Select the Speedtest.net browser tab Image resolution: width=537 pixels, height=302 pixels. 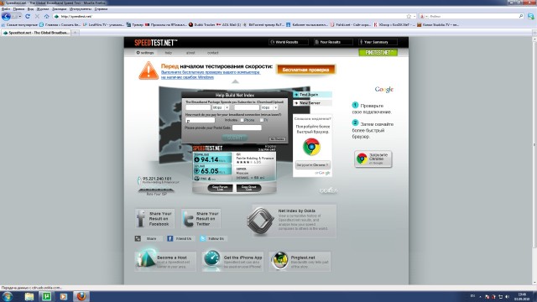click(x=36, y=33)
